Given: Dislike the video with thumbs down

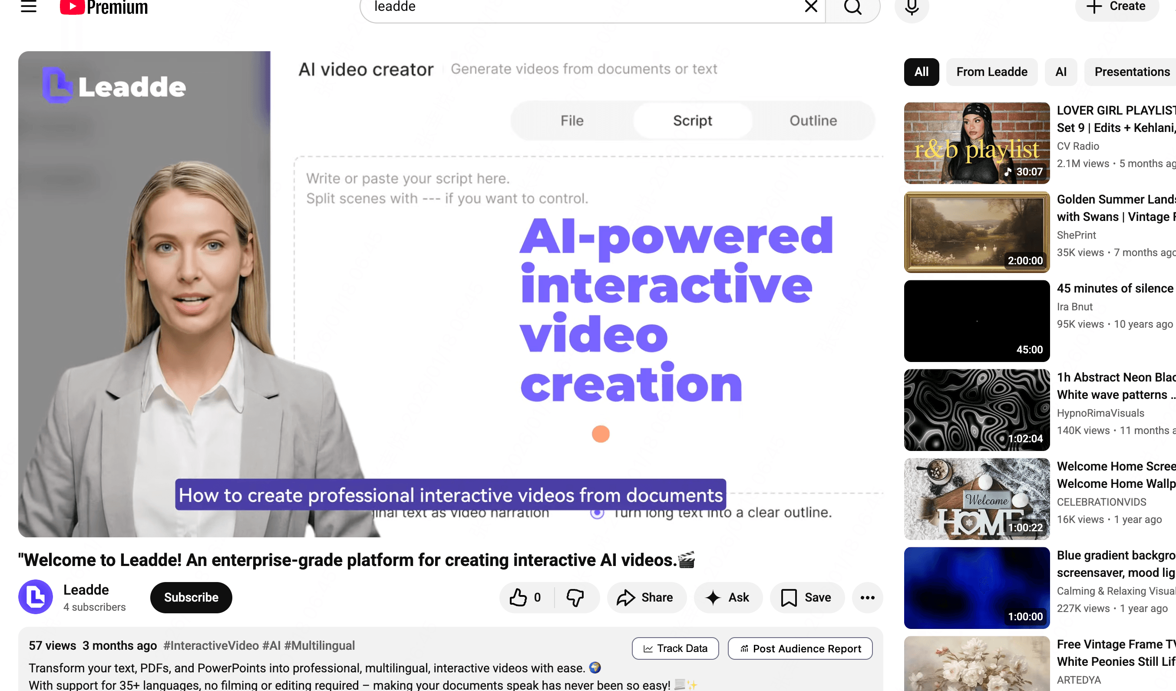Looking at the screenshot, I should pyautogui.click(x=575, y=597).
